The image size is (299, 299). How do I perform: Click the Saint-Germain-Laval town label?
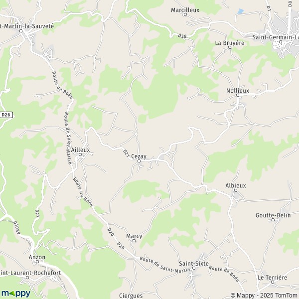click(276, 37)
